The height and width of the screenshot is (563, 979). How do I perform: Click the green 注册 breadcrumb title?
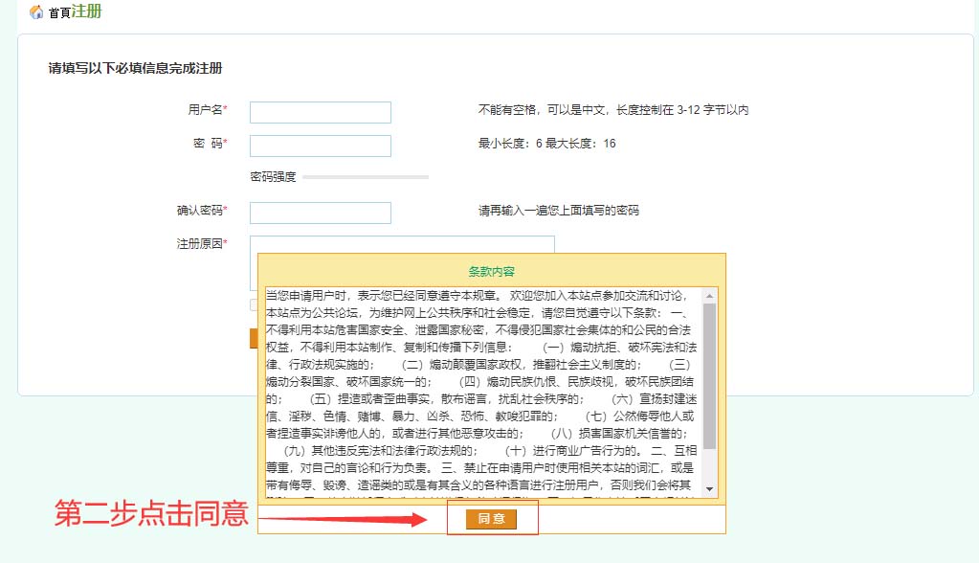pyautogui.click(x=86, y=12)
